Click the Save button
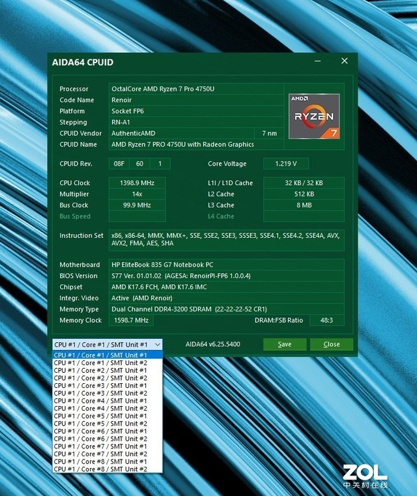The image size is (417, 496). click(285, 344)
